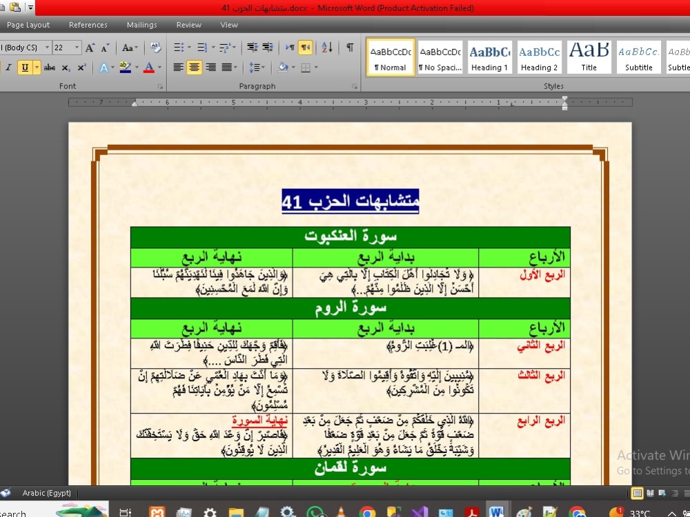Screen dimensions: 690x517
Task: Click the Decrease Indent icon
Action: [x=252, y=48]
